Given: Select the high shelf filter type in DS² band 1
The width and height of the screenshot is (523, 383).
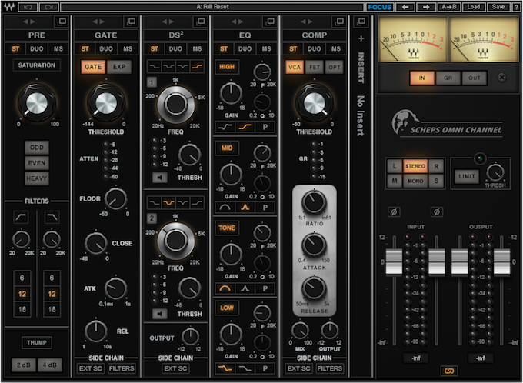Looking at the screenshot, I should [x=197, y=67].
